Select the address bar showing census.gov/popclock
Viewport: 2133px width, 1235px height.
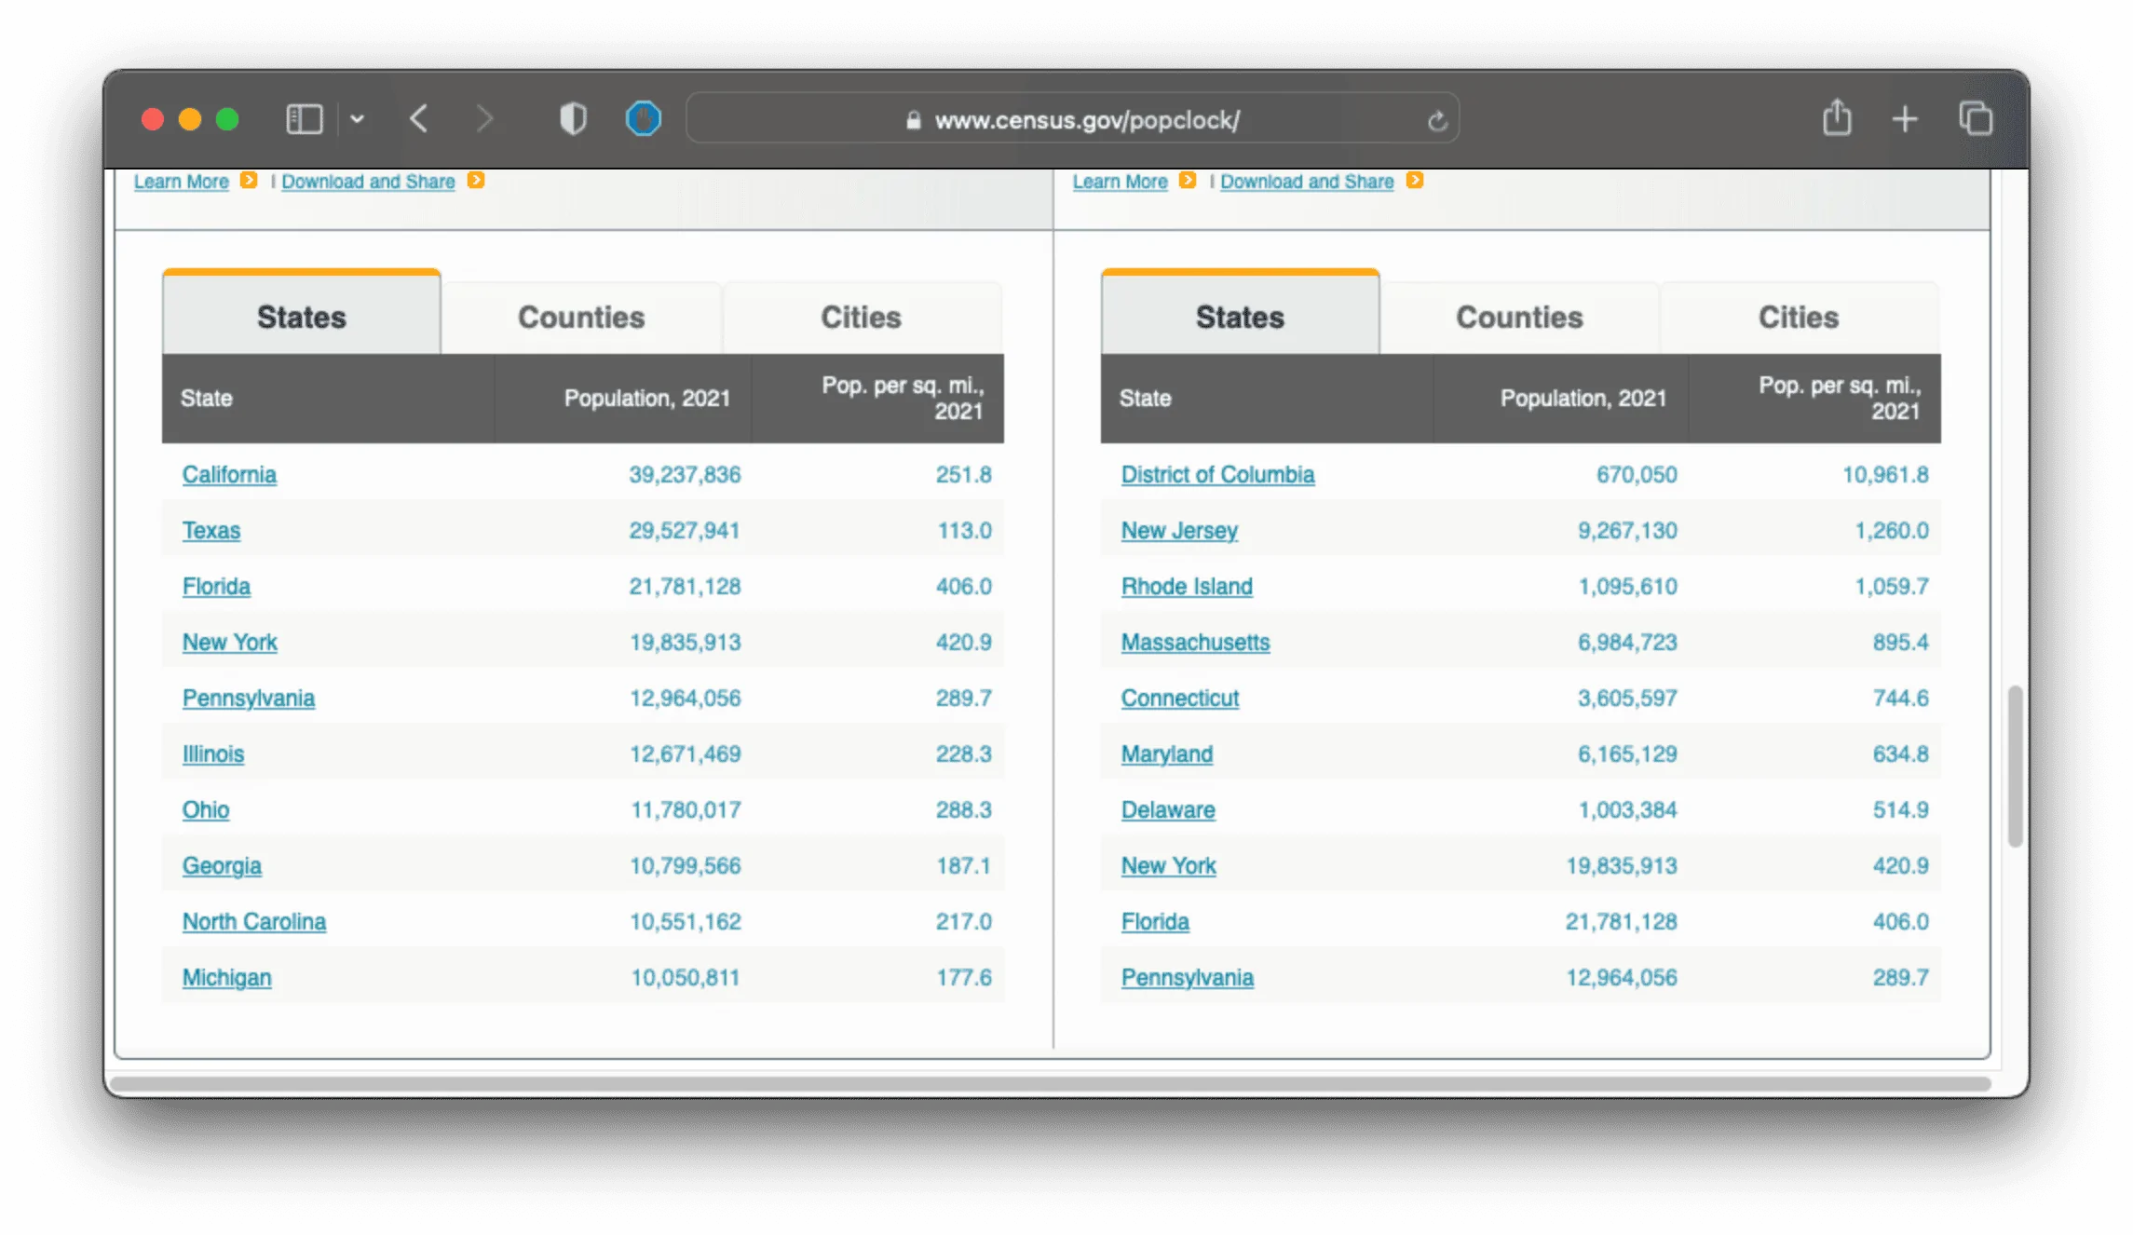click(1072, 119)
